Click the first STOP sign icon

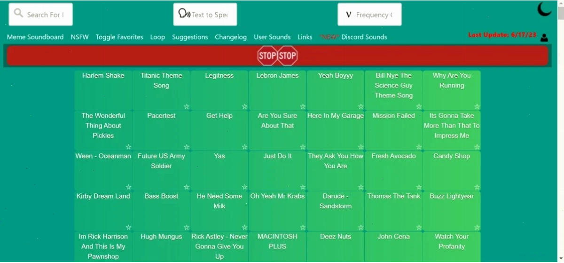267,56
